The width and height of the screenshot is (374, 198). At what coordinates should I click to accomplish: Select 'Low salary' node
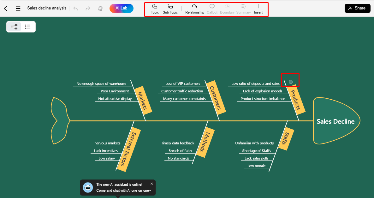[107, 159]
